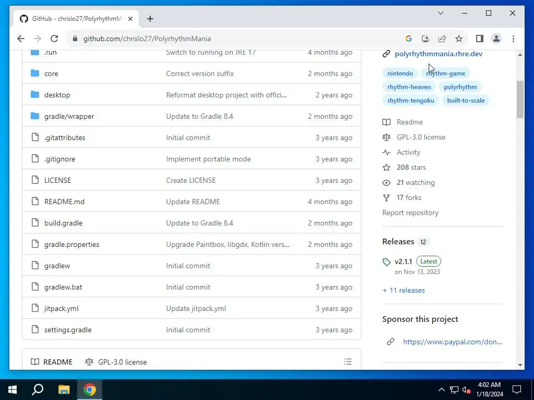
Task: Open gradlew.bat file
Action: [63, 287]
